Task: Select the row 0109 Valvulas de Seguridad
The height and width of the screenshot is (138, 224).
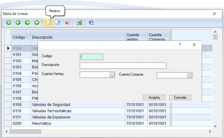Action: pos(51,104)
